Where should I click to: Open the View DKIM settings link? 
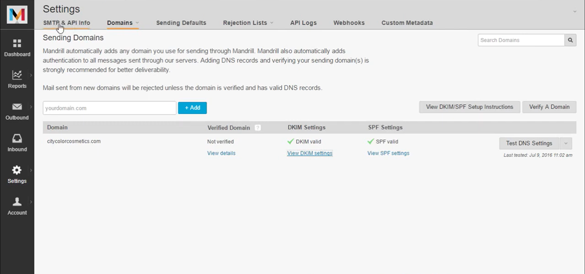[x=310, y=153]
